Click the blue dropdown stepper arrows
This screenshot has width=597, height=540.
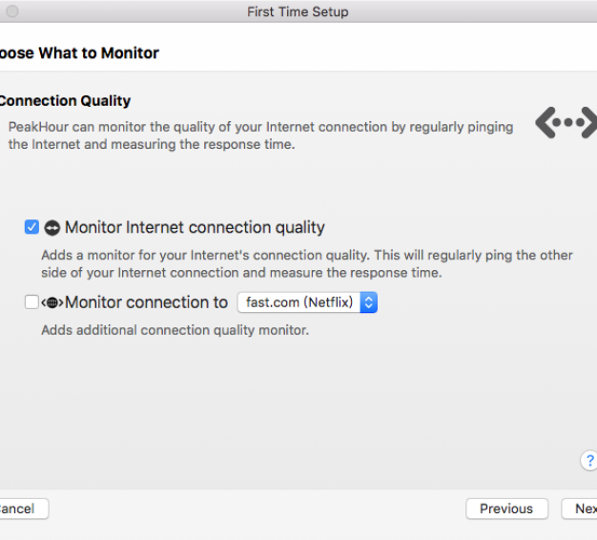[x=368, y=302]
